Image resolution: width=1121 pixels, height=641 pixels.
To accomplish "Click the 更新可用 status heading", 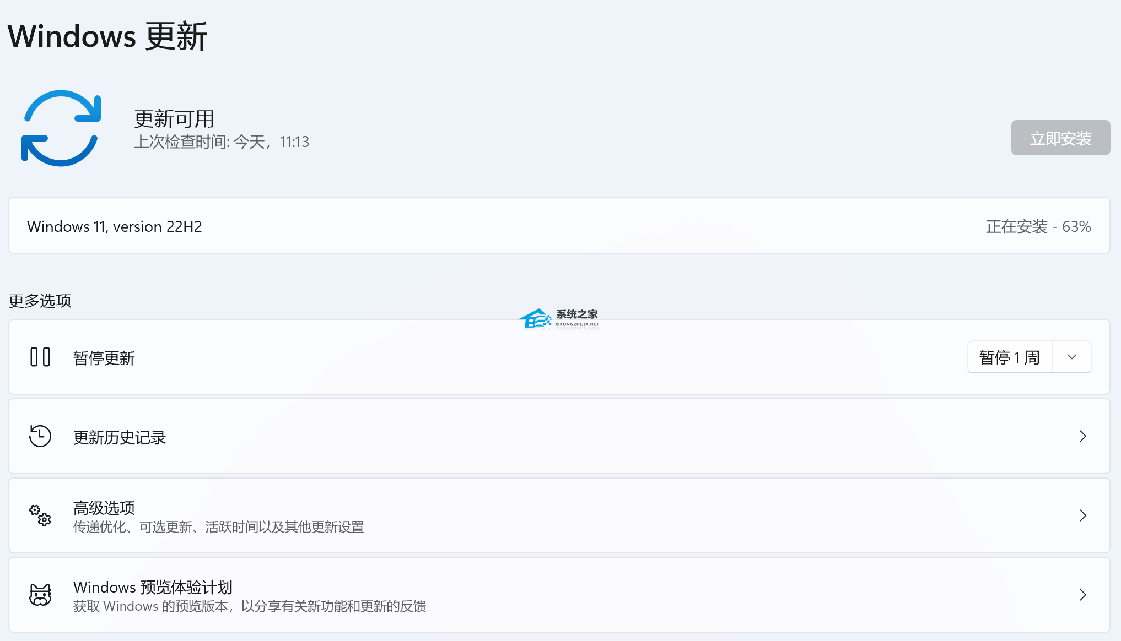I will pos(174,118).
